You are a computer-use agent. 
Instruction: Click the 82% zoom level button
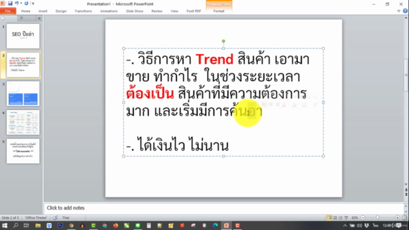click(355, 217)
